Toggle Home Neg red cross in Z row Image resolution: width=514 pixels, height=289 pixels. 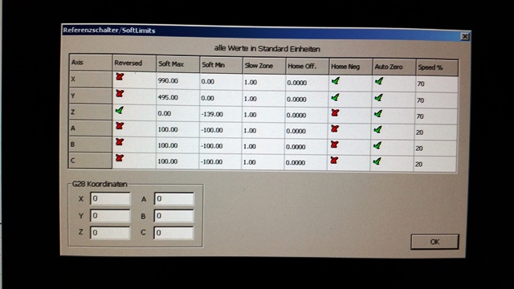335,112
